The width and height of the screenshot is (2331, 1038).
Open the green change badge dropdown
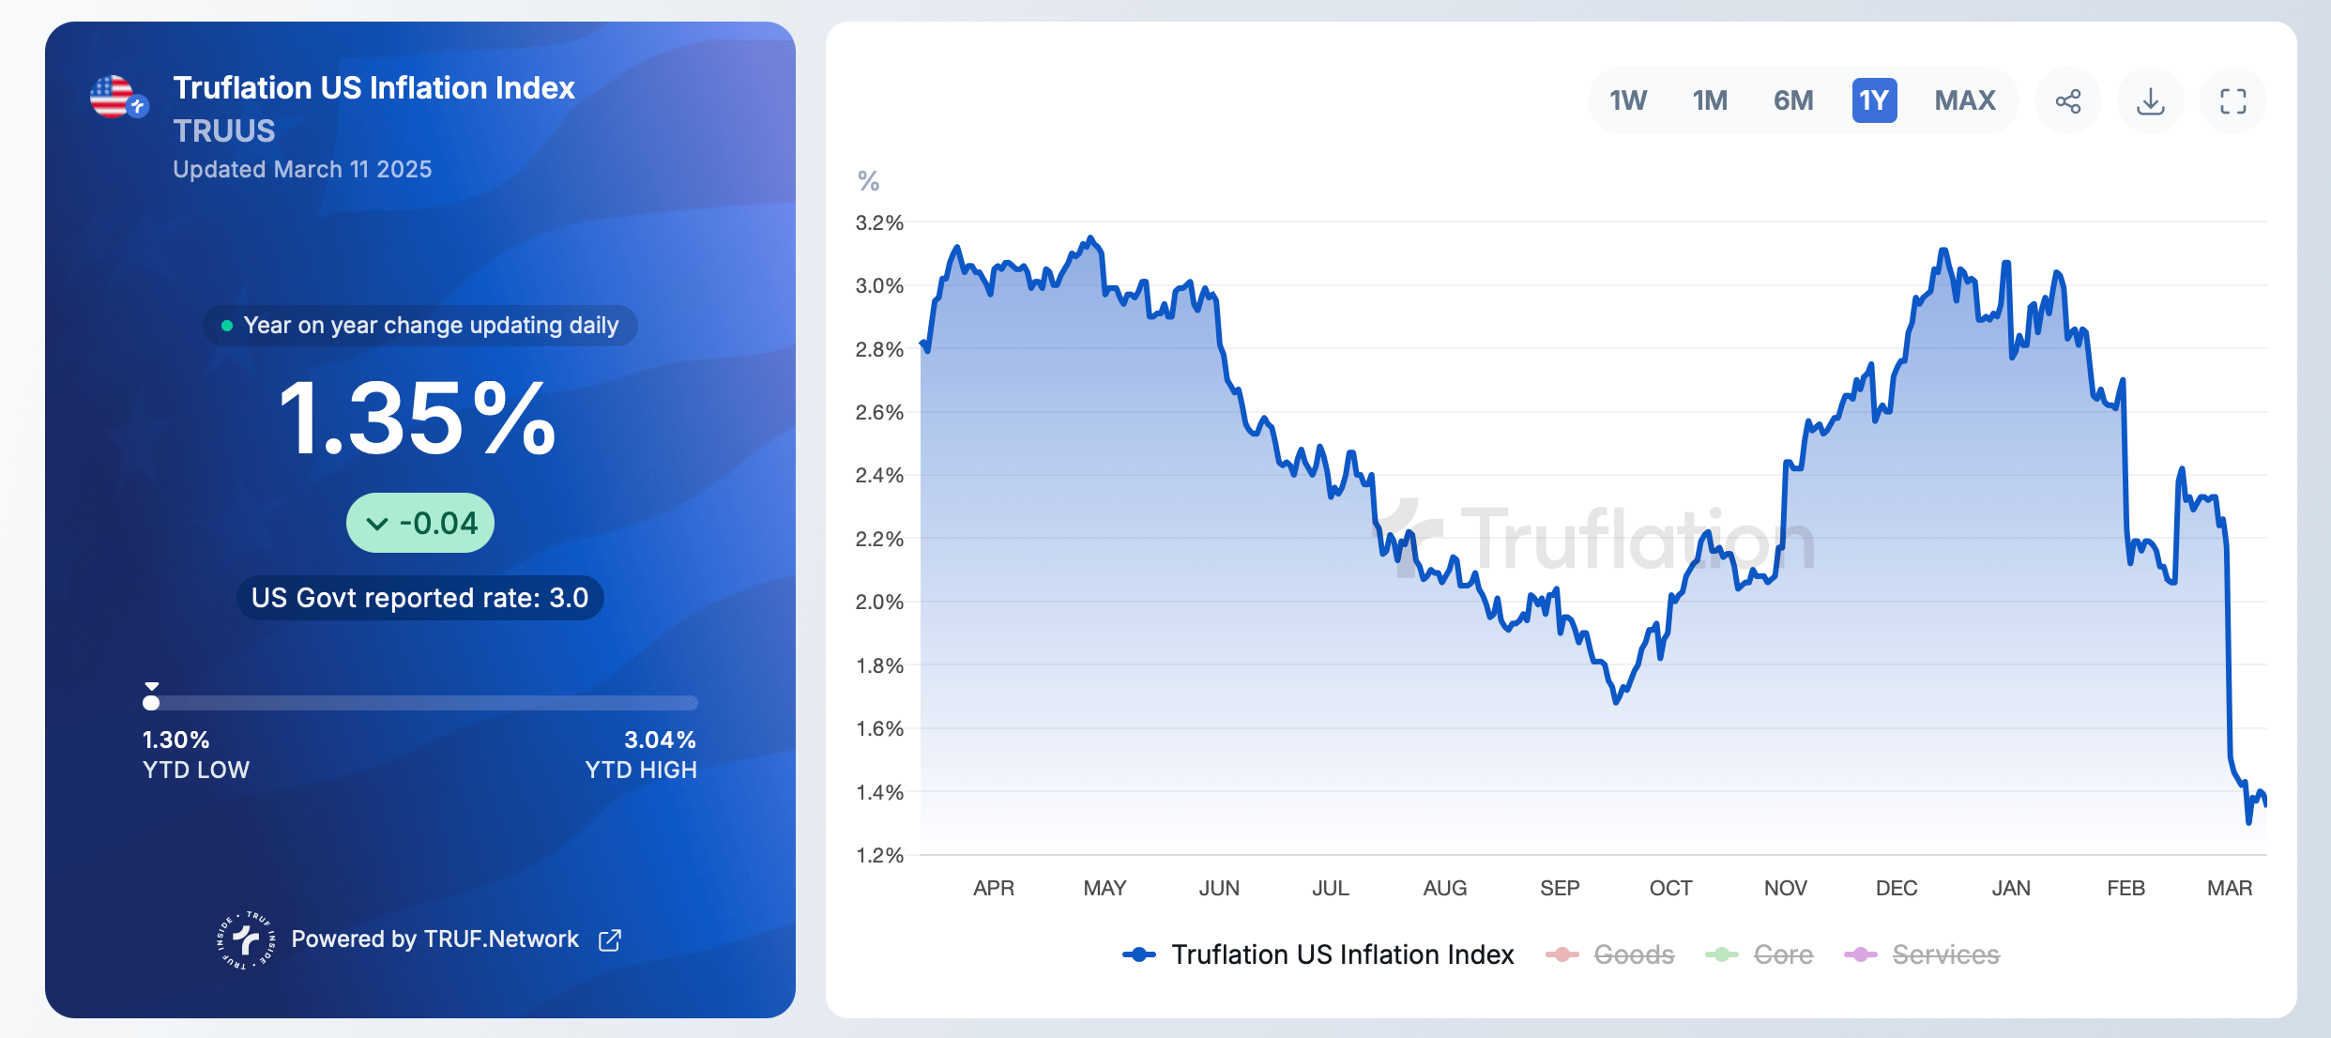point(419,524)
